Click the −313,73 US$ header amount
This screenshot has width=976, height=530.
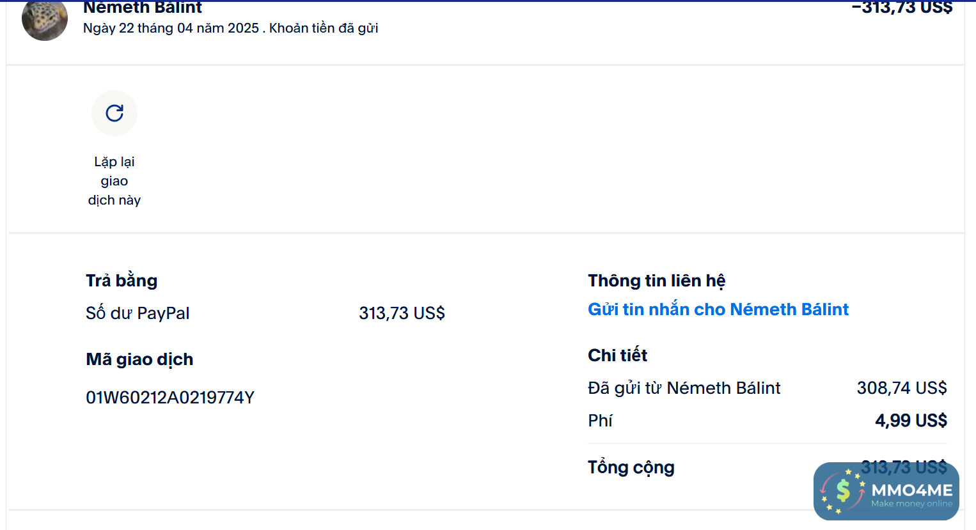tap(902, 8)
